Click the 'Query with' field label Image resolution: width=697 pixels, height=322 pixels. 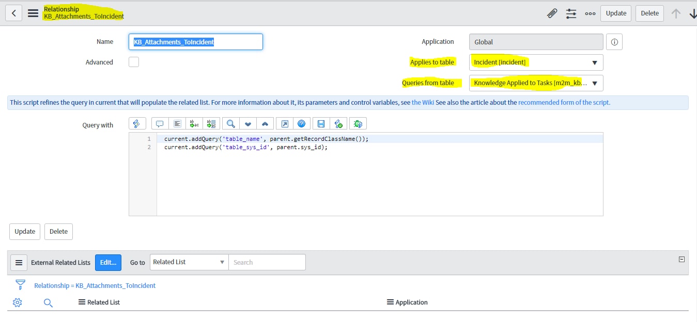pos(98,125)
